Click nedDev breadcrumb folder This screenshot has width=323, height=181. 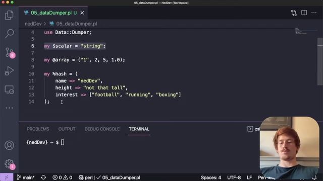coord(33,24)
